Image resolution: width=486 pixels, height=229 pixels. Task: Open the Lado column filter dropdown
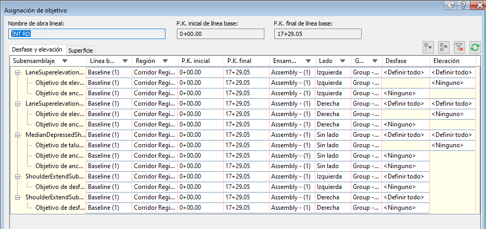pos(343,61)
